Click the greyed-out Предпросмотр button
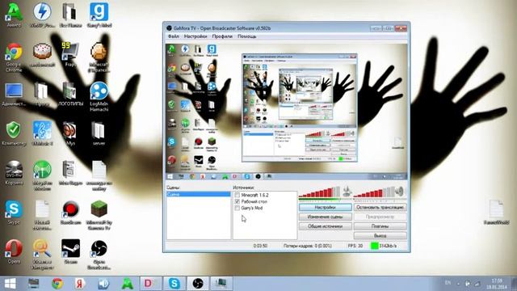 380,217
